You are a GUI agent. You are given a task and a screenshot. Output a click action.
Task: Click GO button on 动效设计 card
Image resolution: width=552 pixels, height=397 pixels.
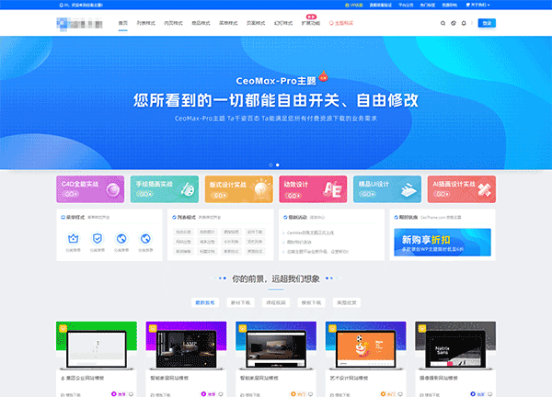(x=293, y=196)
